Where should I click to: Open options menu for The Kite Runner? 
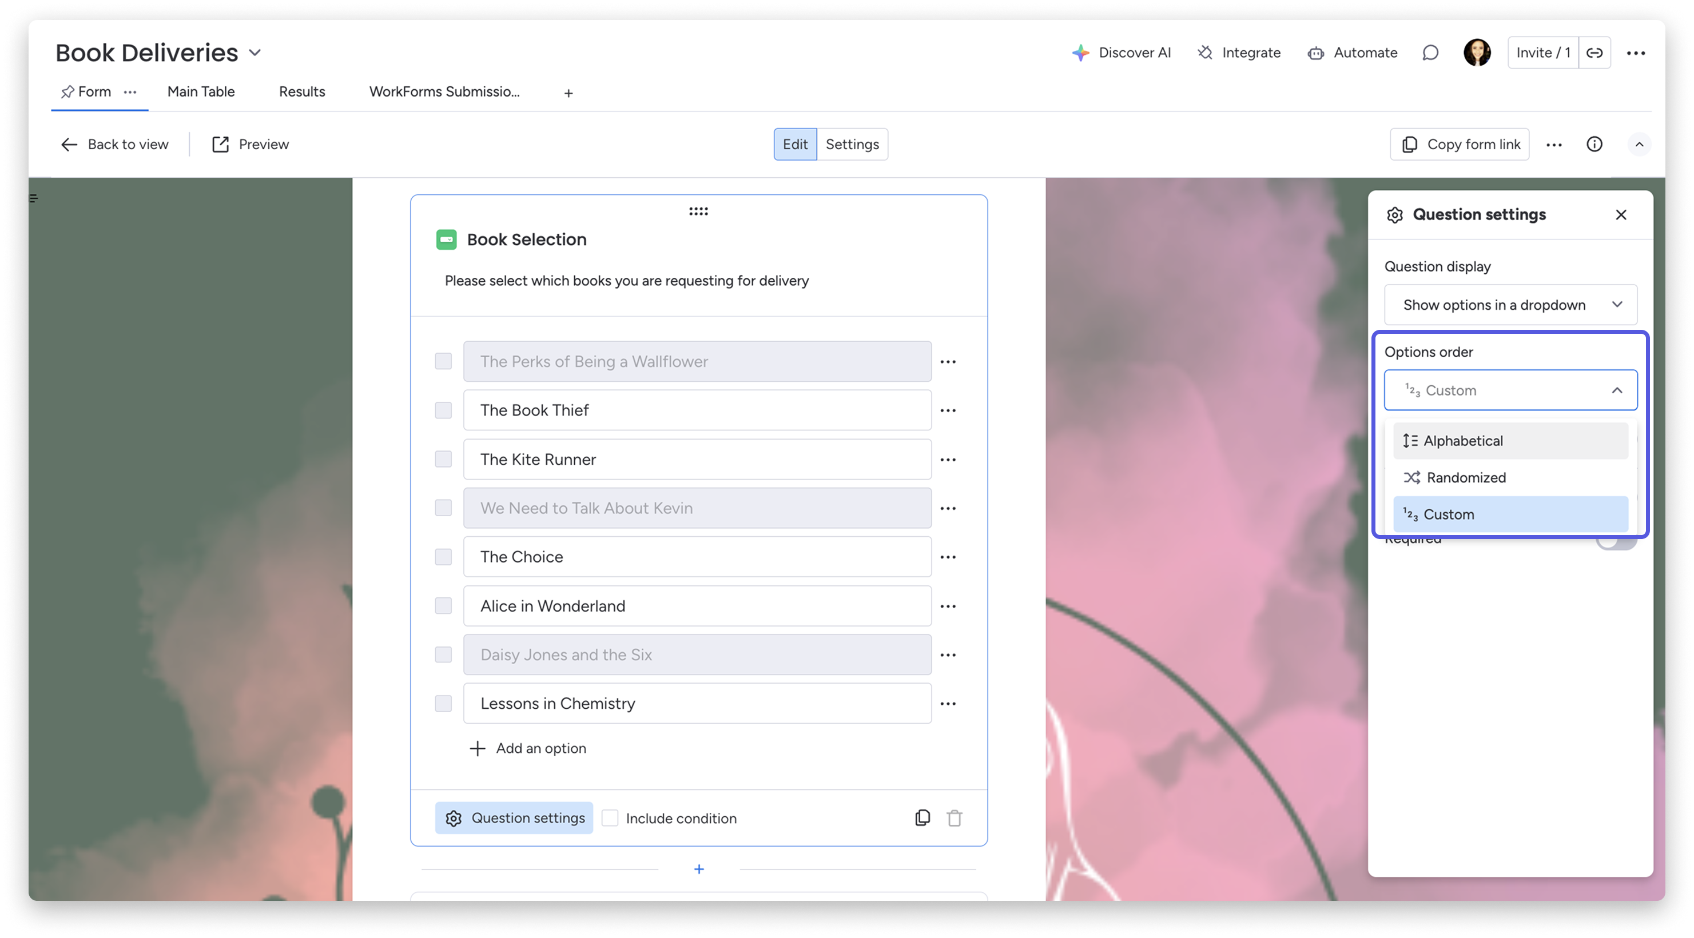[948, 460]
